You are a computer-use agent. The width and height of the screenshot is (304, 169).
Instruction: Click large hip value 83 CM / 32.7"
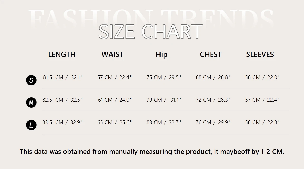164,122
